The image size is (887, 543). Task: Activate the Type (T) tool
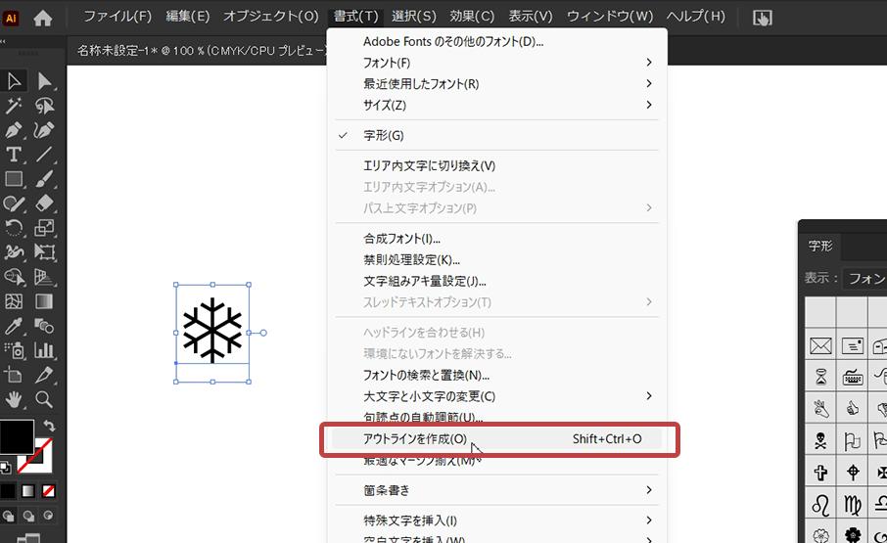pos(14,155)
